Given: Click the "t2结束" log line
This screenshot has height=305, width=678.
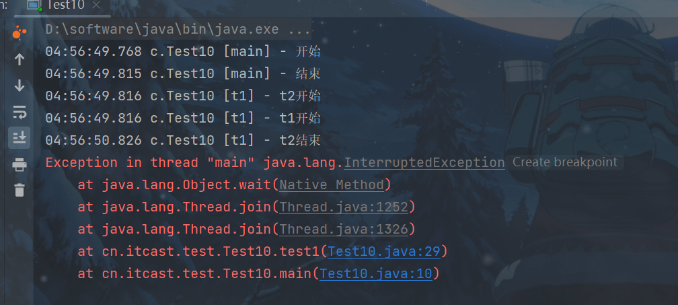Looking at the screenshot, I should [183, 140].
